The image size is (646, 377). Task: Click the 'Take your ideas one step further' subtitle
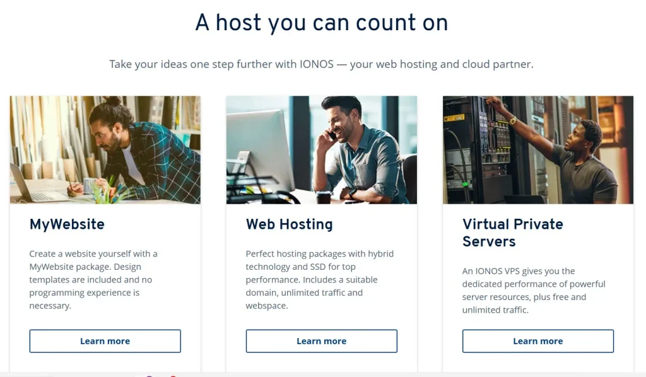pos(321,64)
